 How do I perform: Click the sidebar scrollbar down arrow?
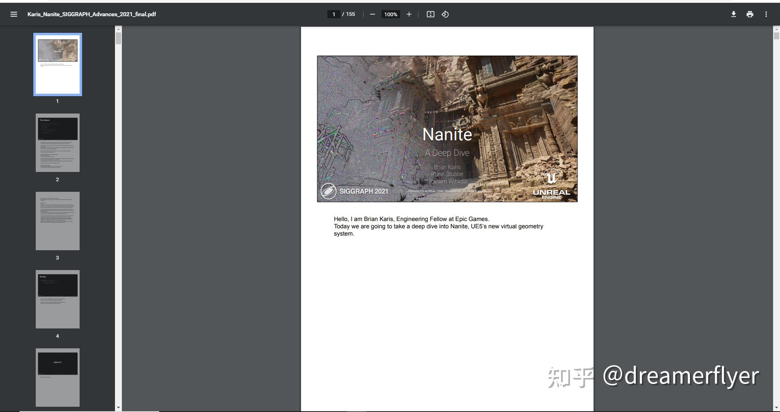point(118,407)
